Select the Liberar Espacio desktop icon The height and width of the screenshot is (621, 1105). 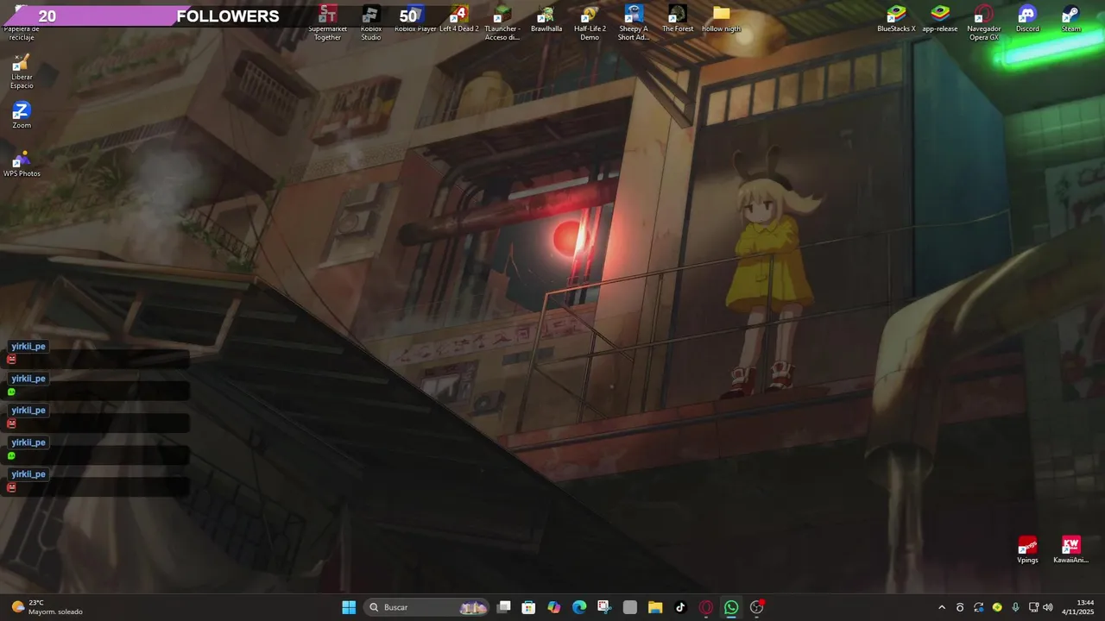[22, 71]
